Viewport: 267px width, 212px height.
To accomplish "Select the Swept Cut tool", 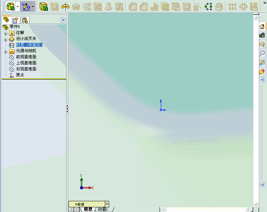I will [x=98, y=7].
